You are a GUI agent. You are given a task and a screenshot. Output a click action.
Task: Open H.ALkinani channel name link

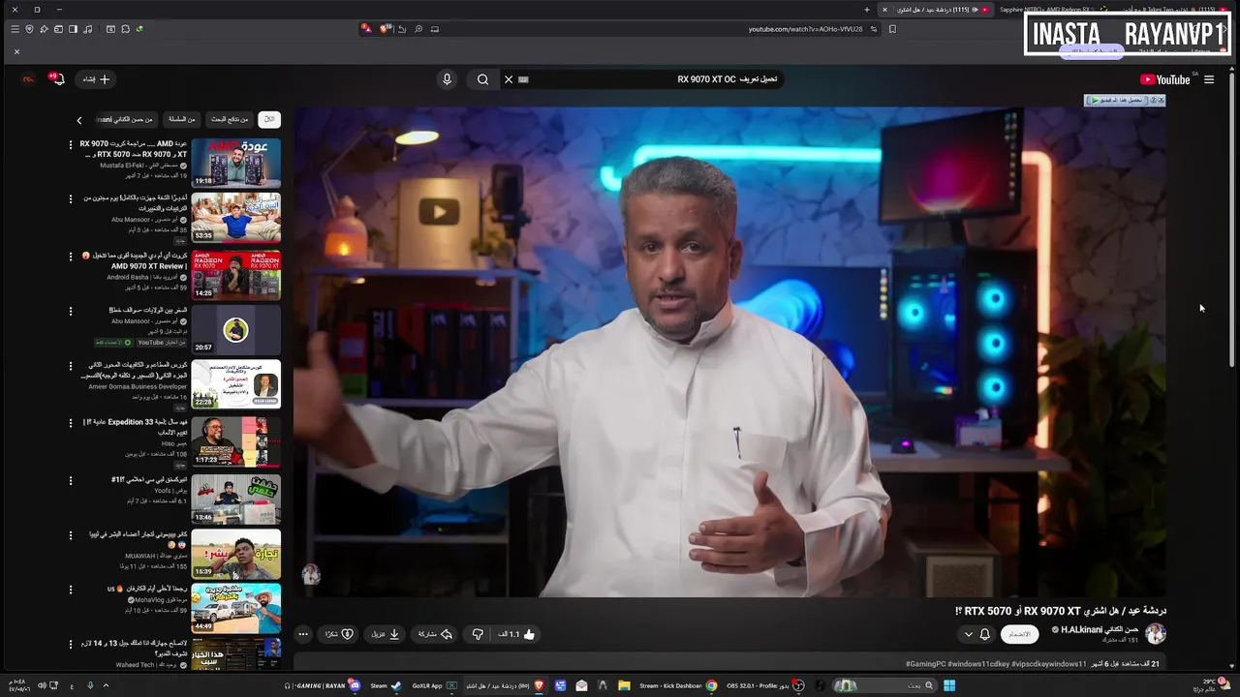(1100, 629)
